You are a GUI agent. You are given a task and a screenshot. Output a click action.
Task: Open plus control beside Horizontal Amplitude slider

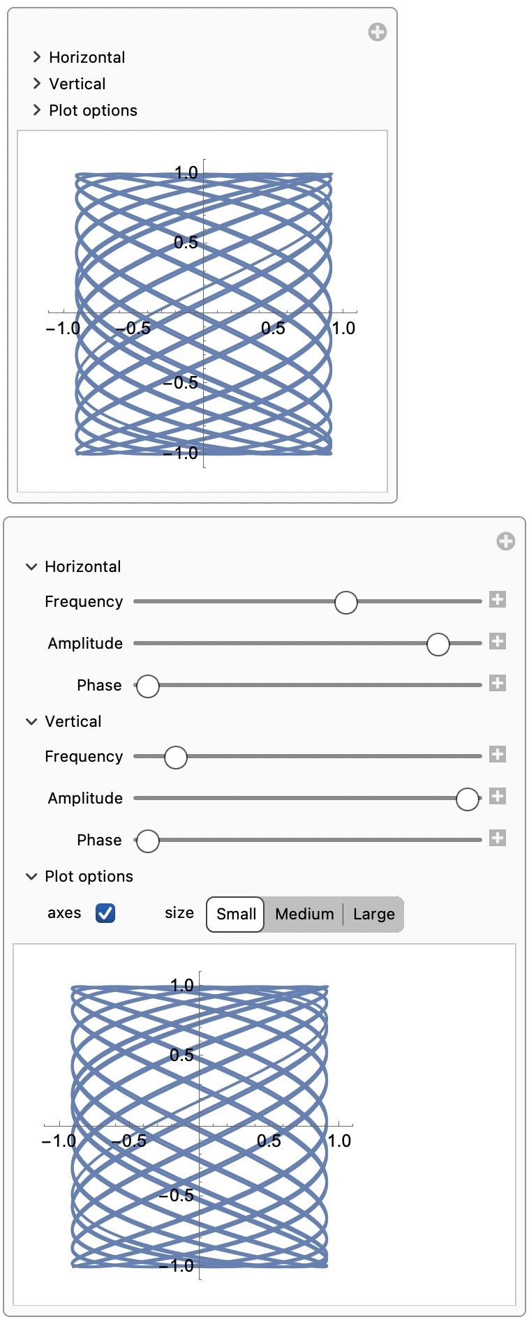pyautogui.click(x=498, y=642)
